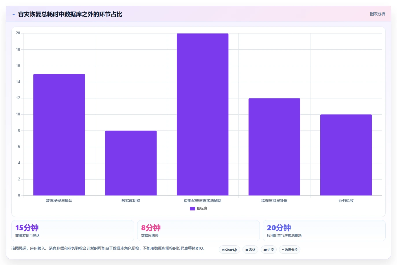The height and width of the screenshot is (265, 397).
Task: Click the 业务验收 axis label
Action: click(x=346, y=201)
